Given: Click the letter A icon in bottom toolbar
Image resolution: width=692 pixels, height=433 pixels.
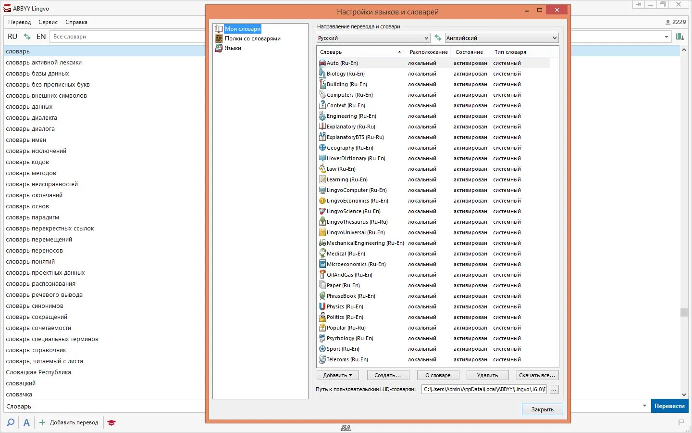Looking at the screenshot, I should (26, 422).
